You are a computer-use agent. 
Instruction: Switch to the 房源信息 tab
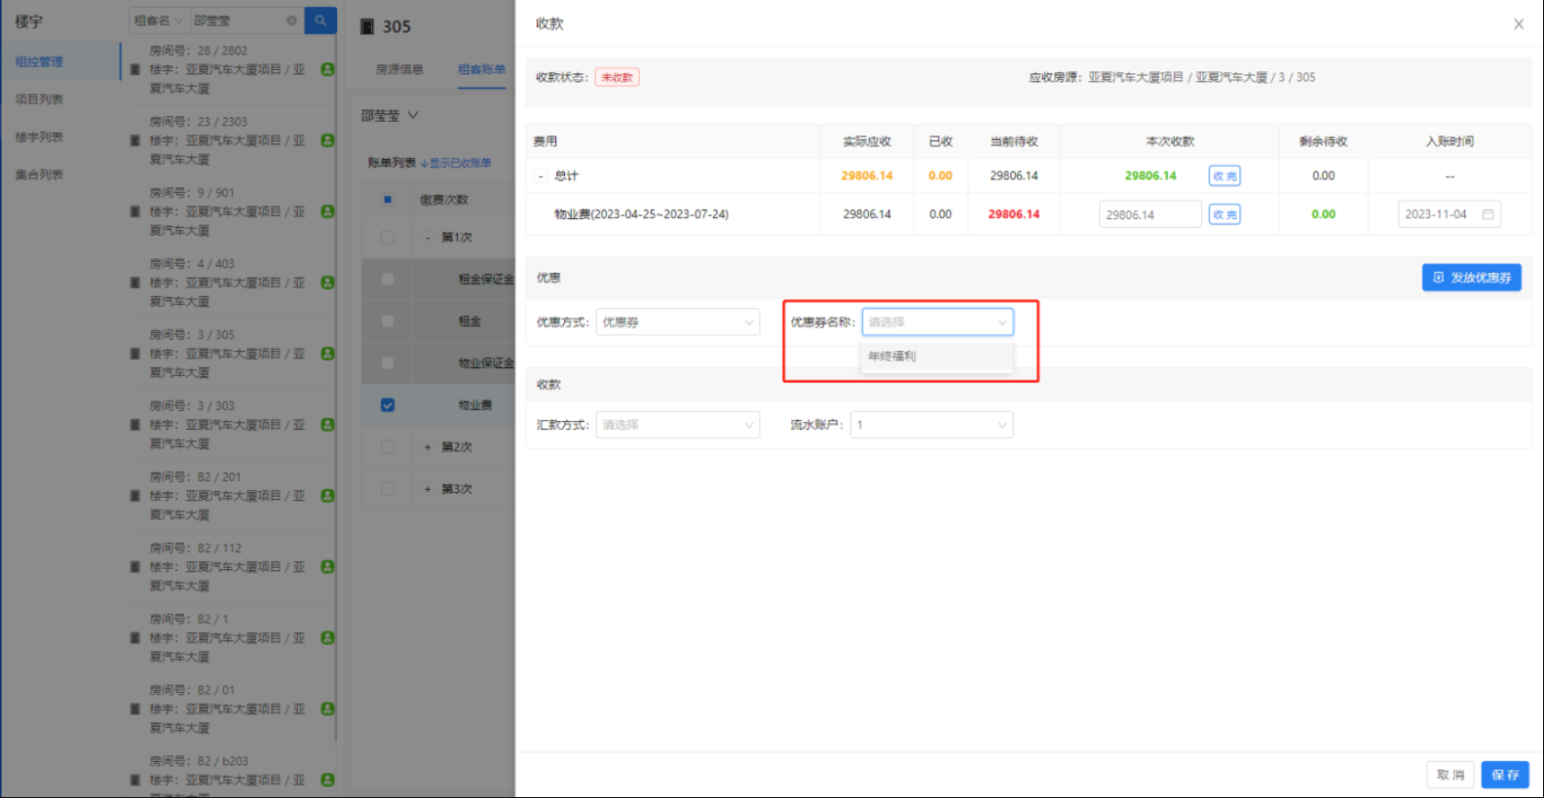399,69
